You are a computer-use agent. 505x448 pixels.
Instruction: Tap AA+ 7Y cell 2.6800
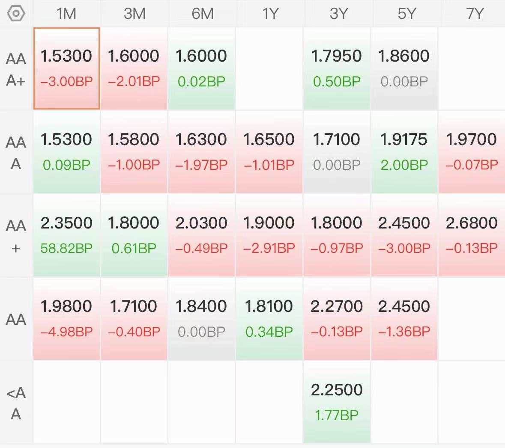[x=472, y=235]
